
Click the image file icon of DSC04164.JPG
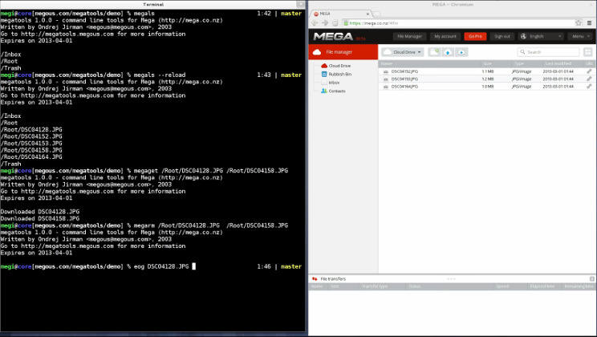386,87
